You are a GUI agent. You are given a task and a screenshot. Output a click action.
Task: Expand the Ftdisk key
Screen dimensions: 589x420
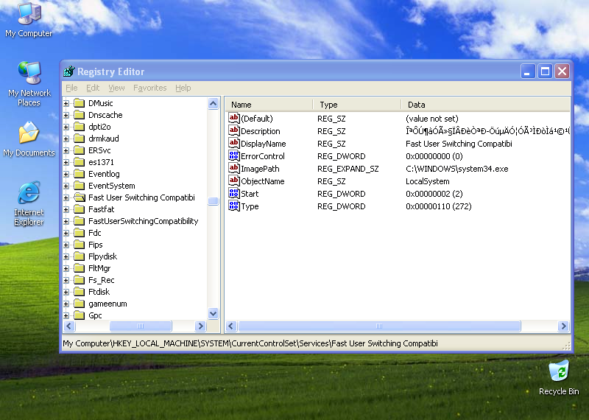point(66,292)
